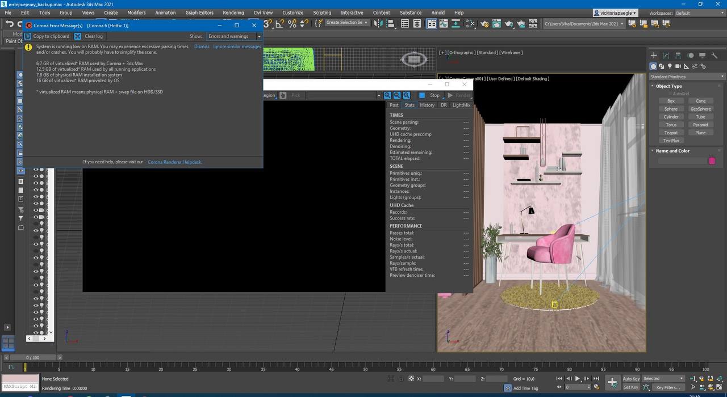Switch to LightMix tab in Corona VFB
The height and width of the screenshot is (397, 727).
click(461, 105)
